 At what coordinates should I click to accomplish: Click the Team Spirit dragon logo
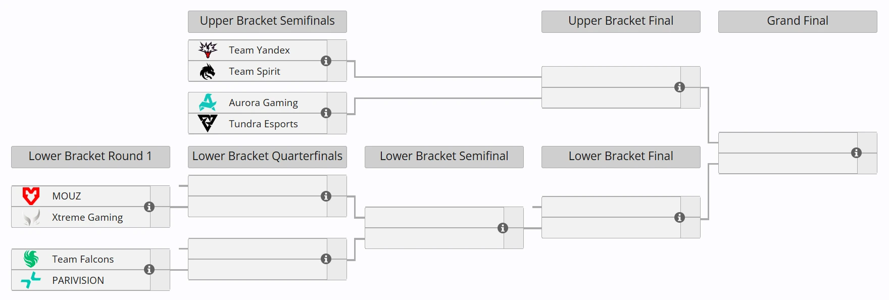point(207,72)
